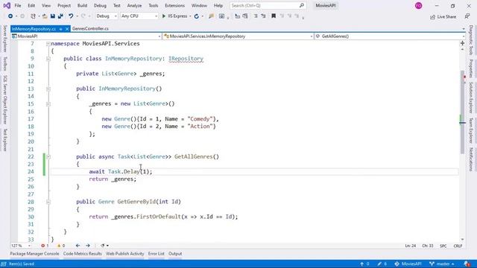
Task: Click the master branch indicator
Action: tap(442, 264)
